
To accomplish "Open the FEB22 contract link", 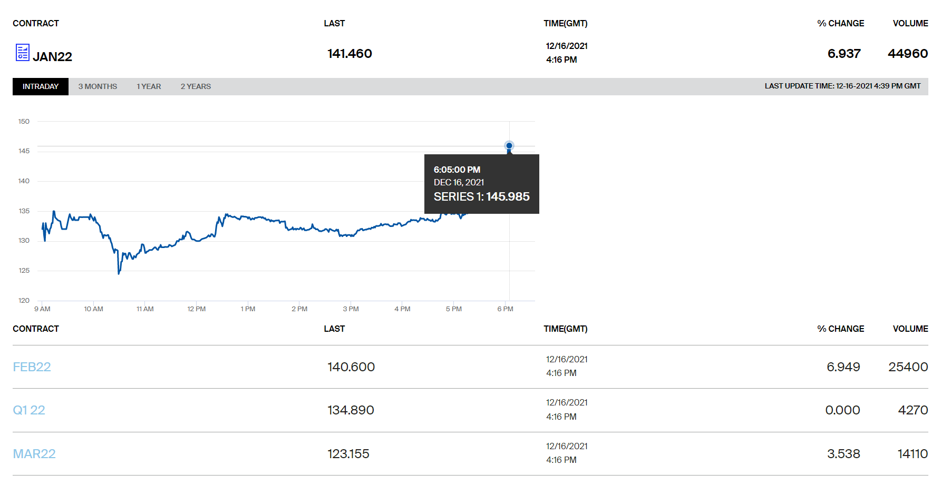I will [x=32, y=367].
